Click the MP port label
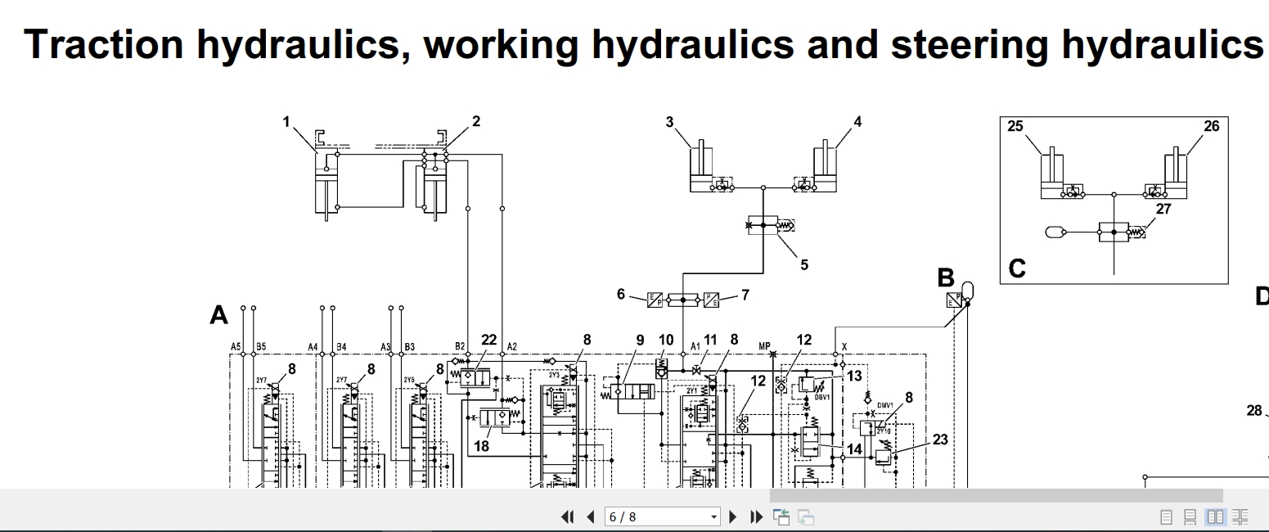 (x=765, y=347)
